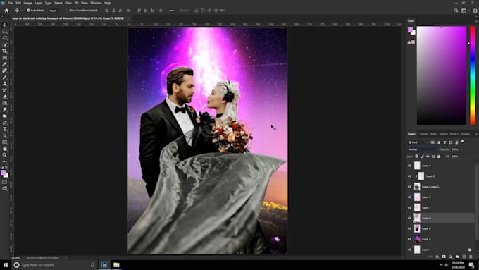
Task: Open more align options three-dots in options bar
Action: tap(171, 11)
